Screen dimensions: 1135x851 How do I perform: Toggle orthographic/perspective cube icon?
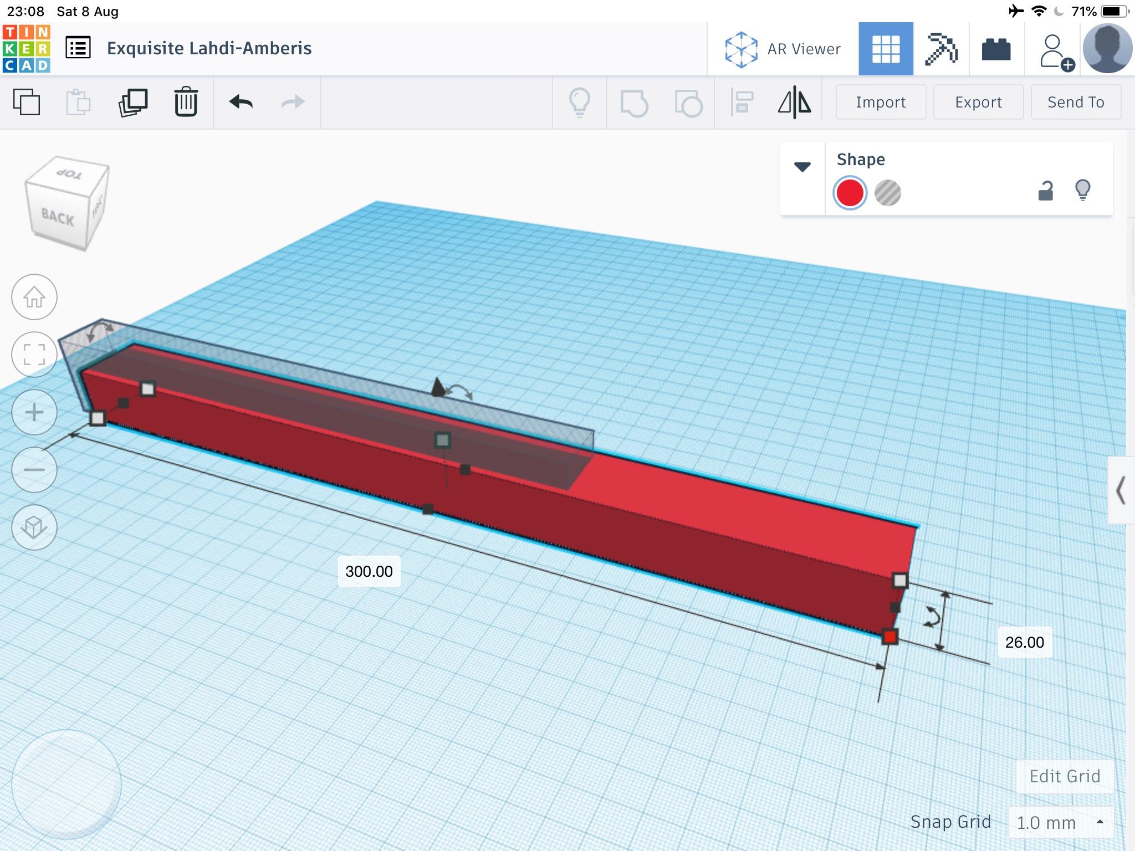click(x=34, y=527)
